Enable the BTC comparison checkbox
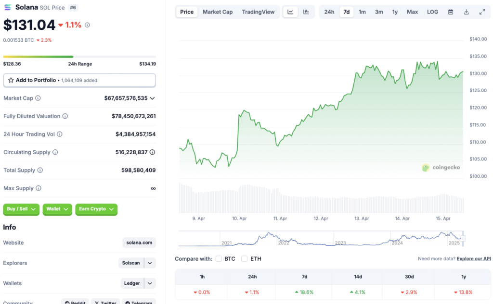Viewport: 493px width, 304px height. (219, 259)
